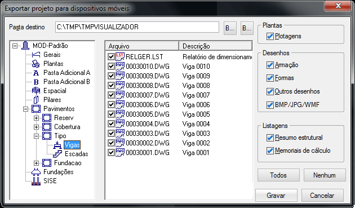
Task: Click the Gerais tree icon
Action: coord(36,55)
